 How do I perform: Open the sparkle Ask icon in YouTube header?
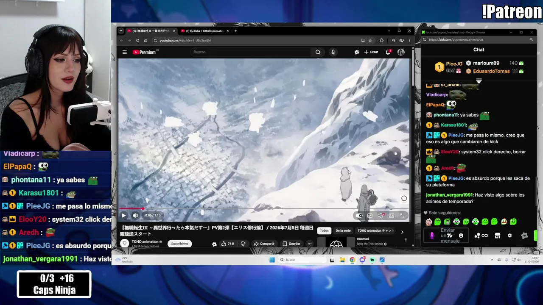point(357,52)
